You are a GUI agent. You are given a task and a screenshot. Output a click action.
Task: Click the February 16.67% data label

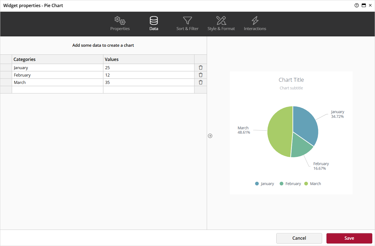(321, 166)
